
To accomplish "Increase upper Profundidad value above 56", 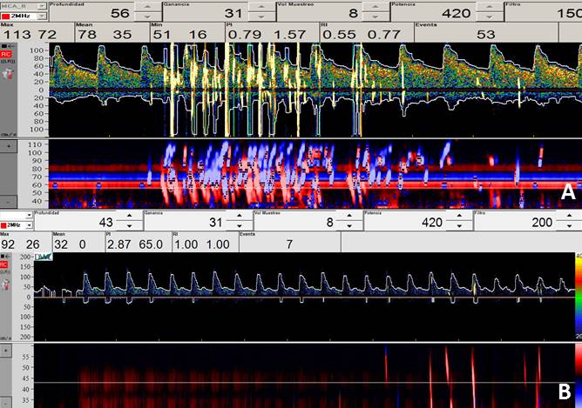I will [150, 8].
